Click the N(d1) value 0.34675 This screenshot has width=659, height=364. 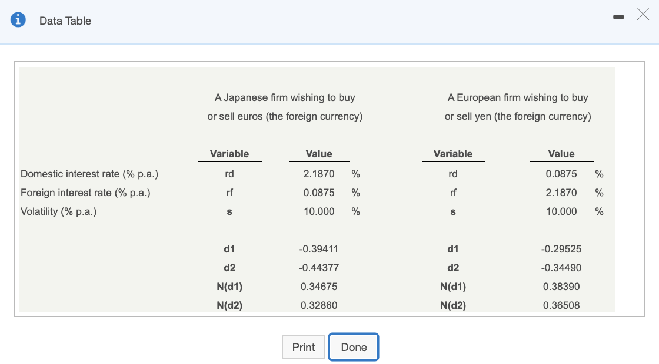click(x=318, y=287)
